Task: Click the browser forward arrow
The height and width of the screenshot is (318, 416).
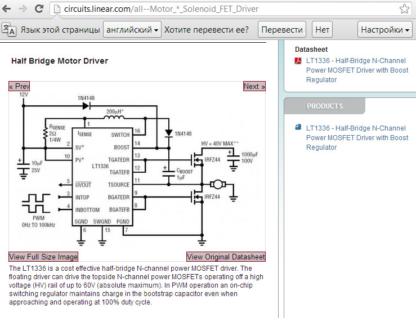Action: click(23, 9)
